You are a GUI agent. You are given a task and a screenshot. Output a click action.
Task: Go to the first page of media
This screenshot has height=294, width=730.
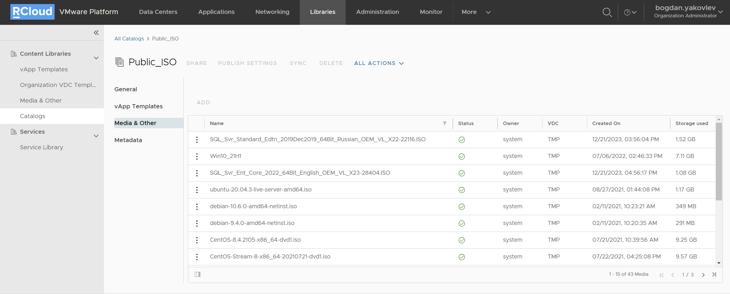pyautogui.click(x=662, y=275)
